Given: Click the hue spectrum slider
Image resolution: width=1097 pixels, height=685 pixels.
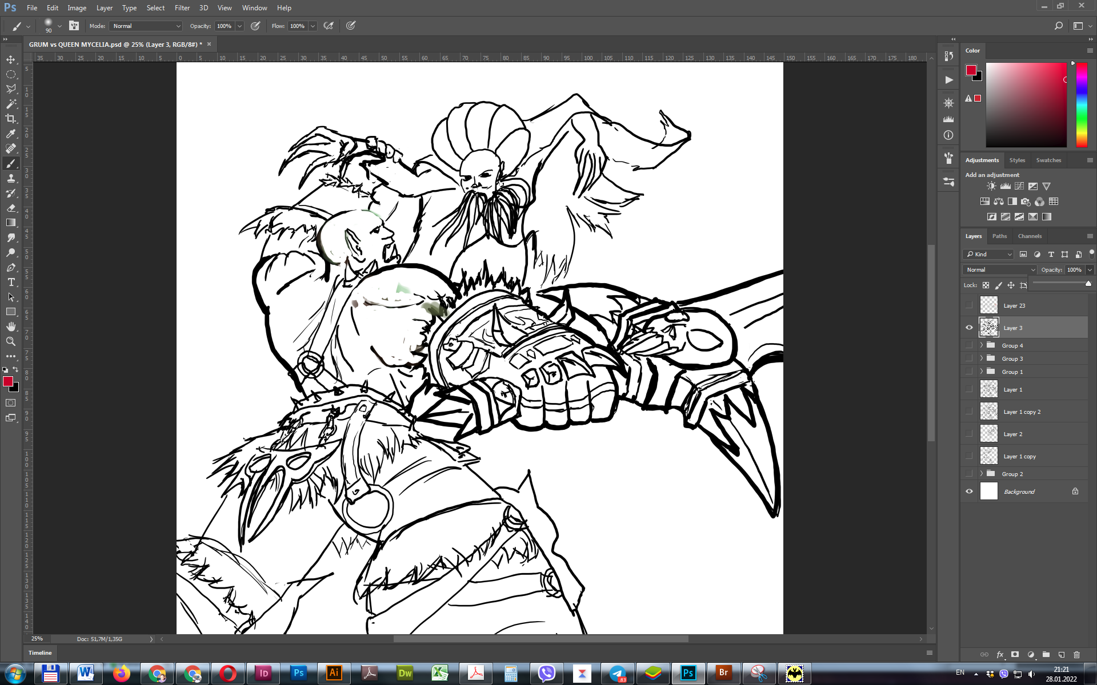Looking at the screenshot, I should pyautogui.click(x=1082, y=104).
